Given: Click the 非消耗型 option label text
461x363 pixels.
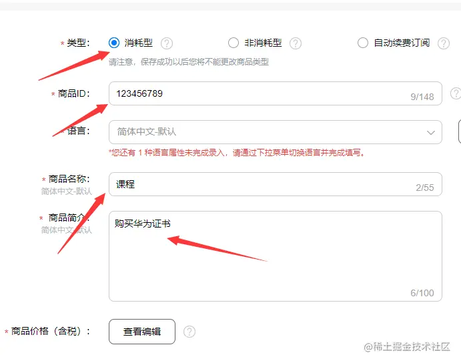Looking at the screenshot, I should coord(263,43).
